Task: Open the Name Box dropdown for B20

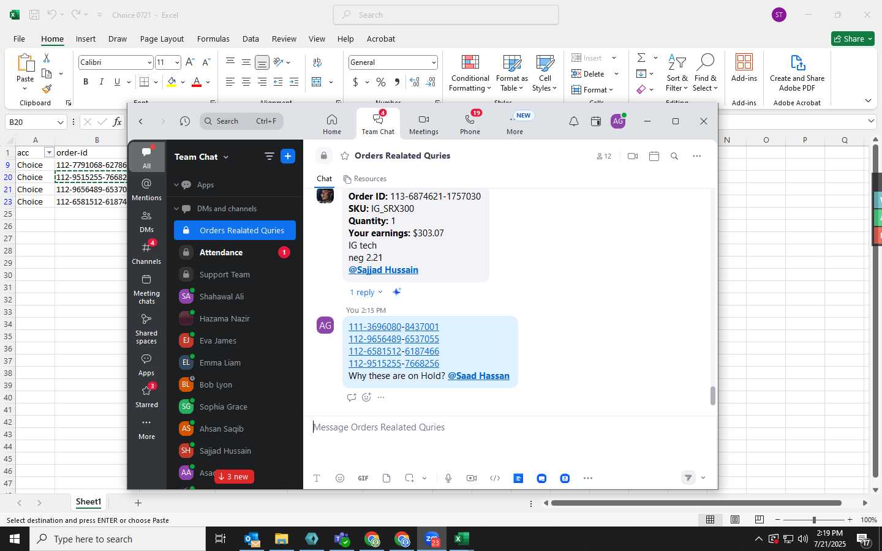Action: point(60,122)
